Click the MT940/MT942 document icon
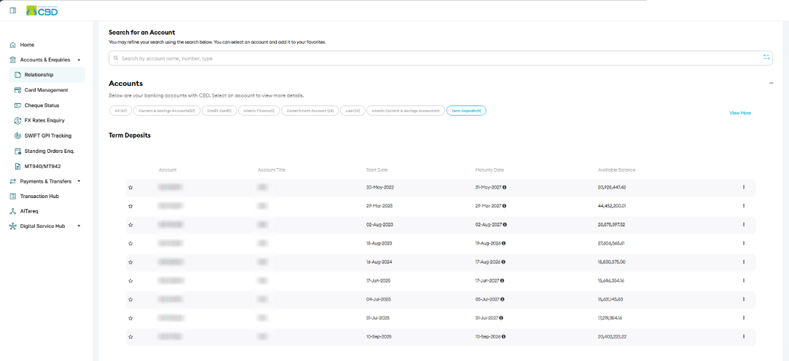The image size is (789, 361). pos(17,166)
